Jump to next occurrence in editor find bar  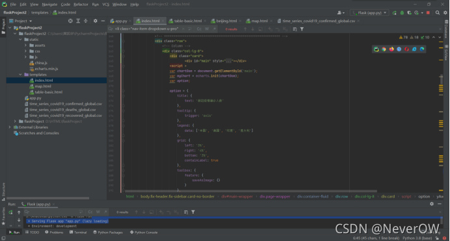click(252, 29)
